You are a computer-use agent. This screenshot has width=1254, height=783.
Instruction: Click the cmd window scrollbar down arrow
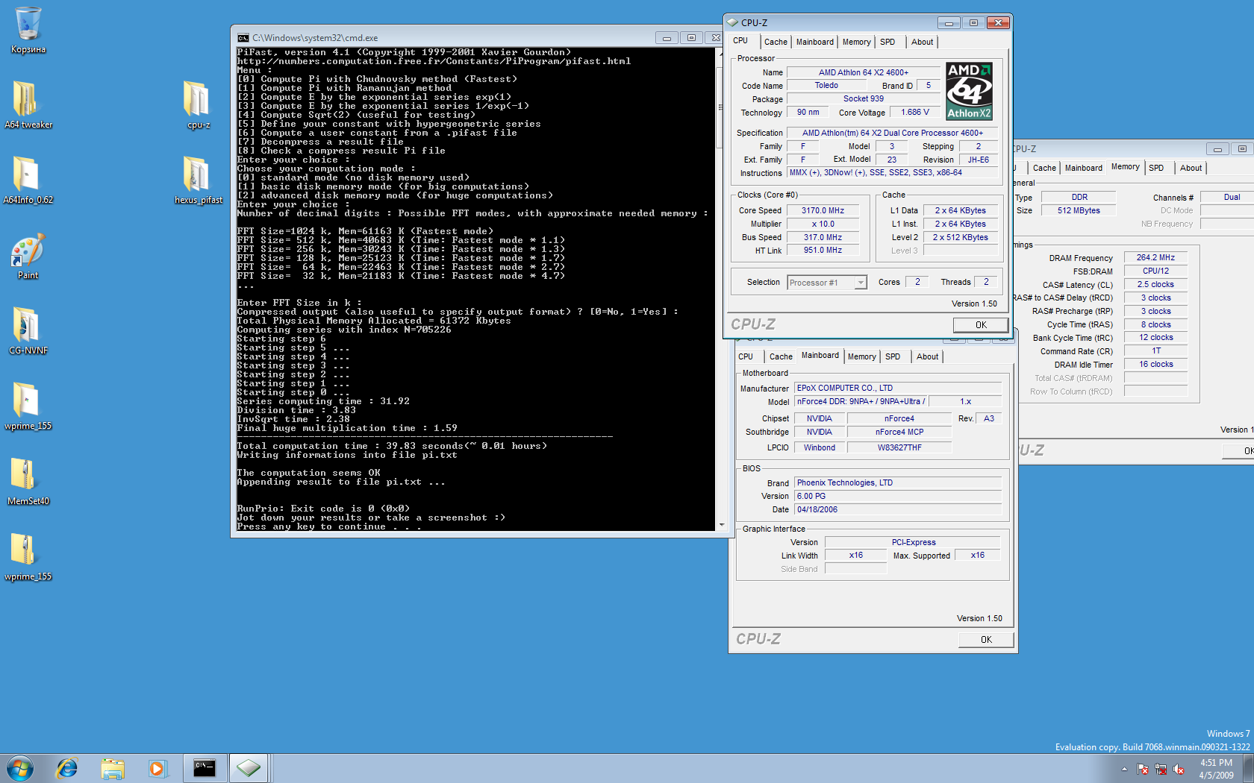[721, 525]
